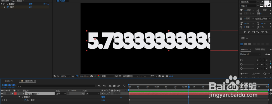Viewport: 272px width, 104px height.
Task: Open the Regular font style dropdown
Action: tap(249, 6)
